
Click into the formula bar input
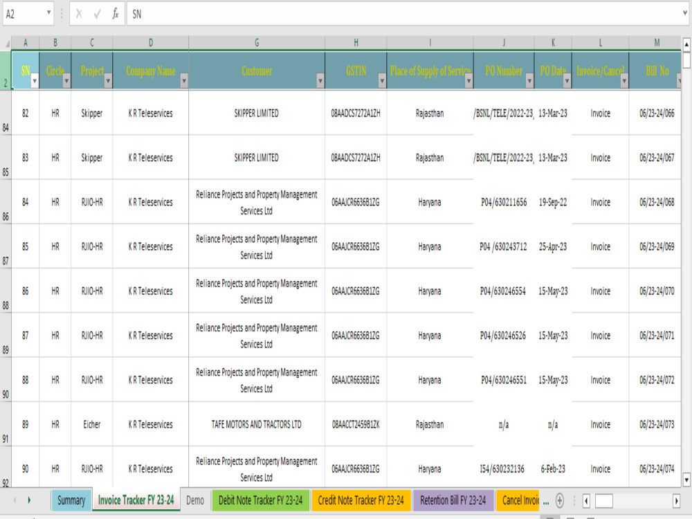(x=404, y=14)
